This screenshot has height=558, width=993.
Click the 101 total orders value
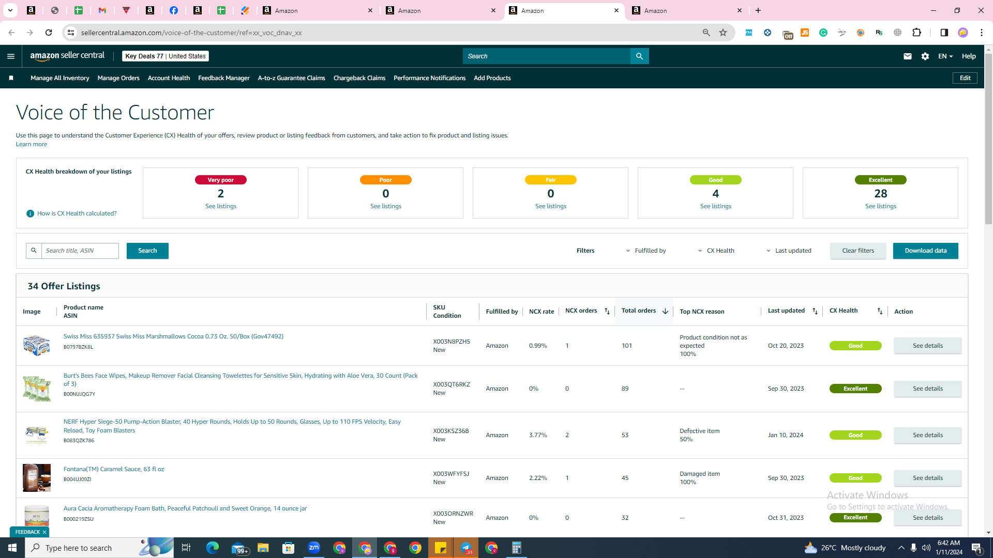point(627,346)
